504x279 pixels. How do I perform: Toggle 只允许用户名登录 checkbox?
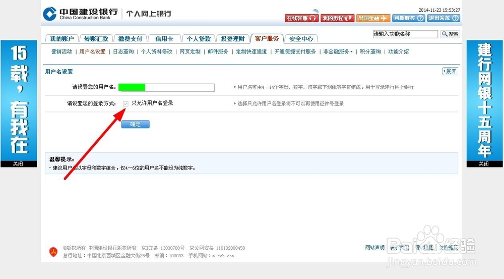tap(125, 103)
